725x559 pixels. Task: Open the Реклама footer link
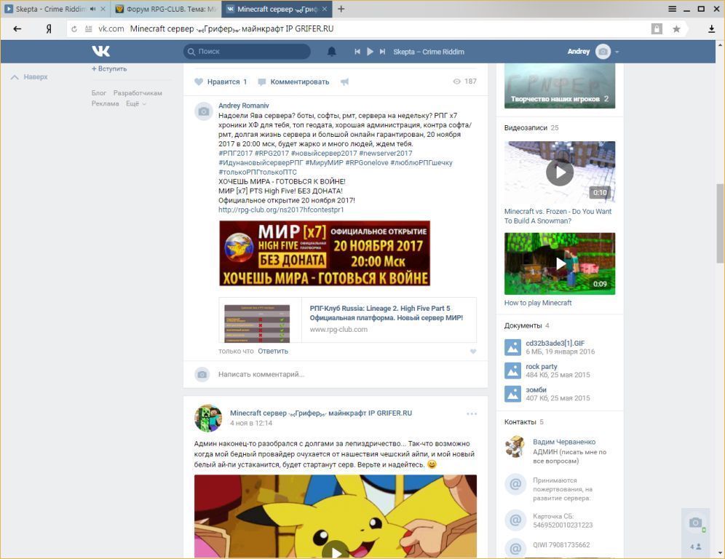(105, 103)
